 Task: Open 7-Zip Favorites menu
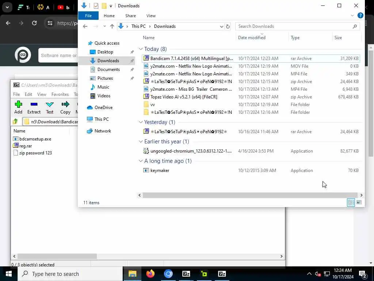click(60, 94)
